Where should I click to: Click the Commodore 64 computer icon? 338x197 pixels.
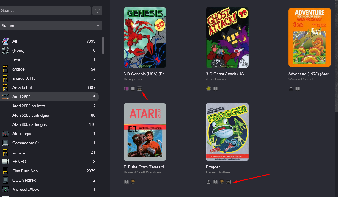click(5, 143)
